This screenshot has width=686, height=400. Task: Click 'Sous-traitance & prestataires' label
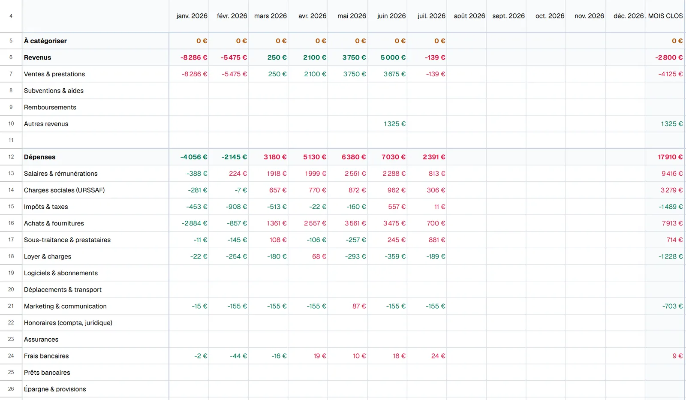(x=67, y=240)
